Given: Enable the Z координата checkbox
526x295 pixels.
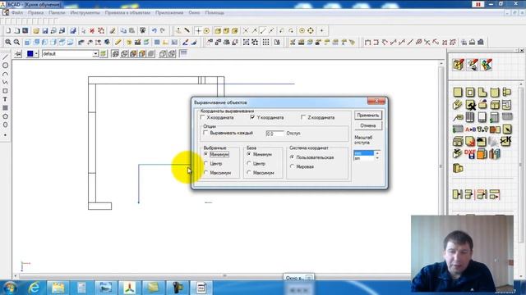Looking at the screenshot, I should [x=303, y=117].
